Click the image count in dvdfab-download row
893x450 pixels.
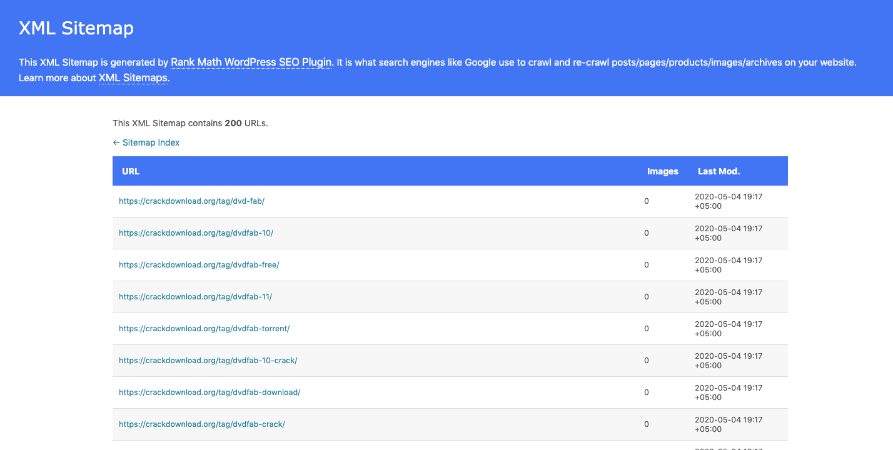(647, 392)
